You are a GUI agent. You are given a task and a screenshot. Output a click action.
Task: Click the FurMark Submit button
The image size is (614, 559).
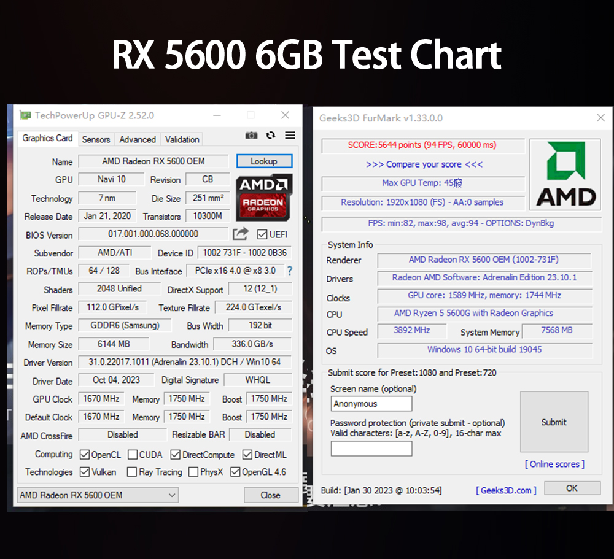coord(554,422)
